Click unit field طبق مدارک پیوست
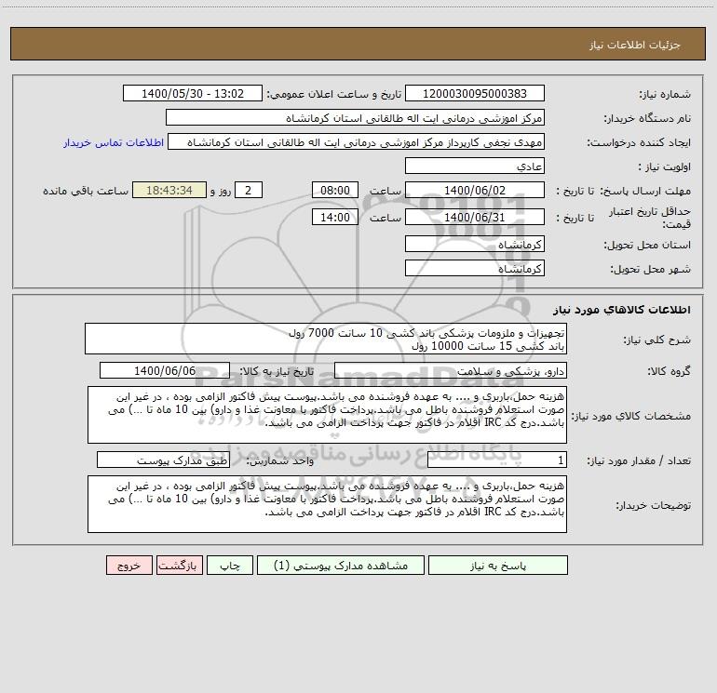Viewport: 717px width, 693px height. pyautogui.click(x=163, y=460)
